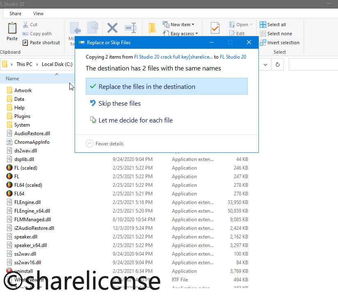Click the ChromaAppInfo file icon
The height and width of the screenshot is (297, 338).
tap(9, 142)
